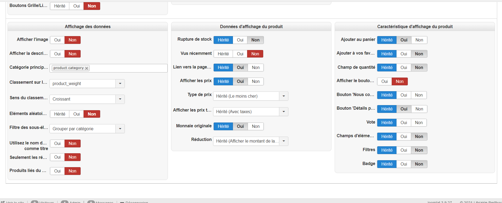The image size is (502, 203).
Task: Set 'Vus récemment' to Hérité
Action: [223, 54]
